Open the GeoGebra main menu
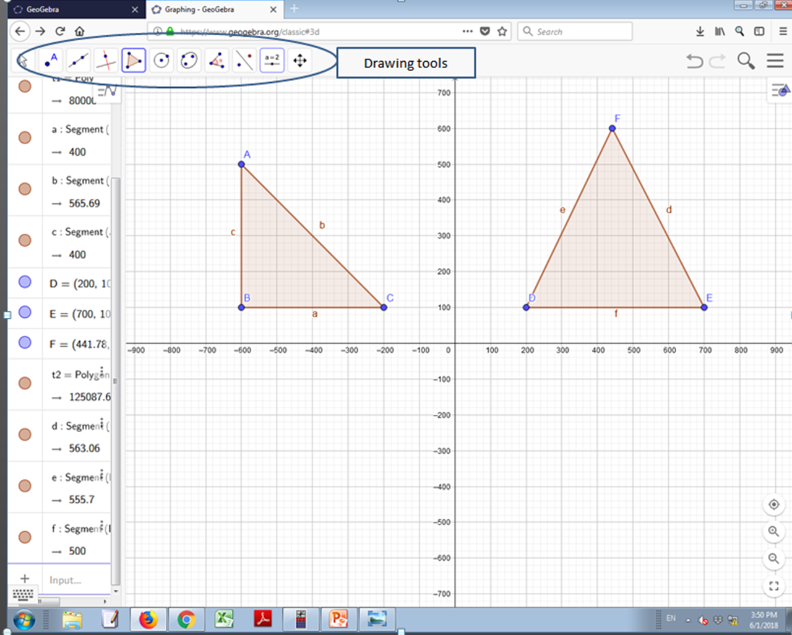The image size is (792, 635). (x=774, y=61)
